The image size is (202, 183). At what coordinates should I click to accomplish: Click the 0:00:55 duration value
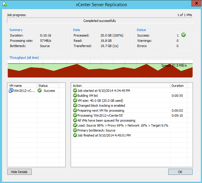point(177,96)
